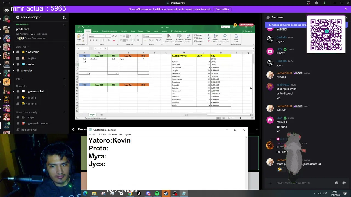Switch to Fórmulas tab in Excel ribbon

[x=124, y=31]
